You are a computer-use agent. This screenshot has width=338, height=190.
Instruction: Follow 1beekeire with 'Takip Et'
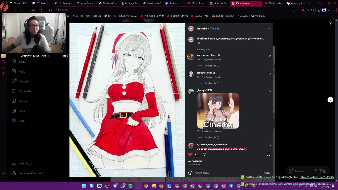[x=214, y=28]
